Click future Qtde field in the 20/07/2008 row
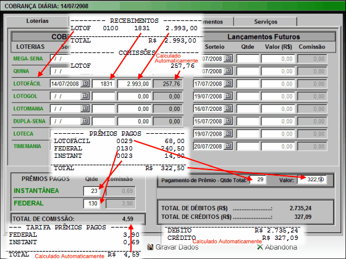 [x=248, y=147]
